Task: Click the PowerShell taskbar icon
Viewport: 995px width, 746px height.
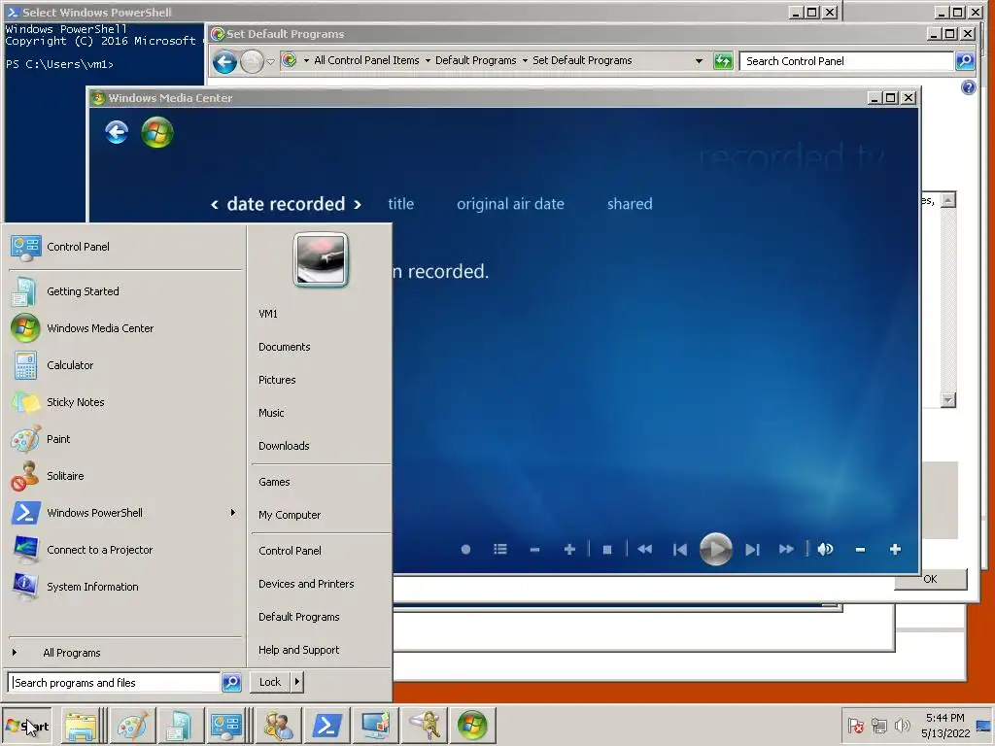Action: tap(326, 726)
